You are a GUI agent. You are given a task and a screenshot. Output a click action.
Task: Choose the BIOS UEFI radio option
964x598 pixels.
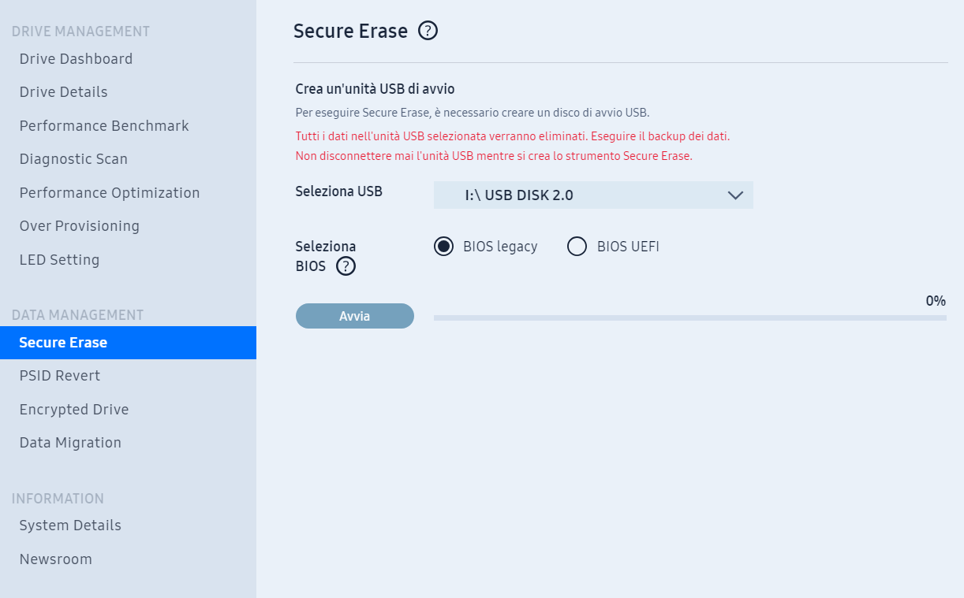point(577,247)
